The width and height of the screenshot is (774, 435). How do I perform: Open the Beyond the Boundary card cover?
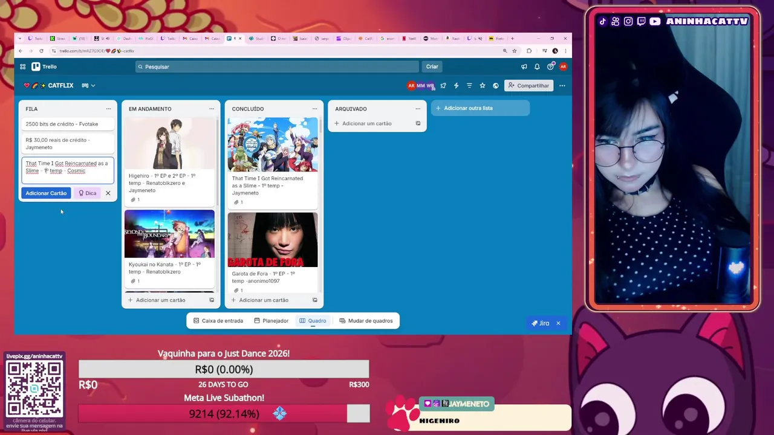click(169, 234)
